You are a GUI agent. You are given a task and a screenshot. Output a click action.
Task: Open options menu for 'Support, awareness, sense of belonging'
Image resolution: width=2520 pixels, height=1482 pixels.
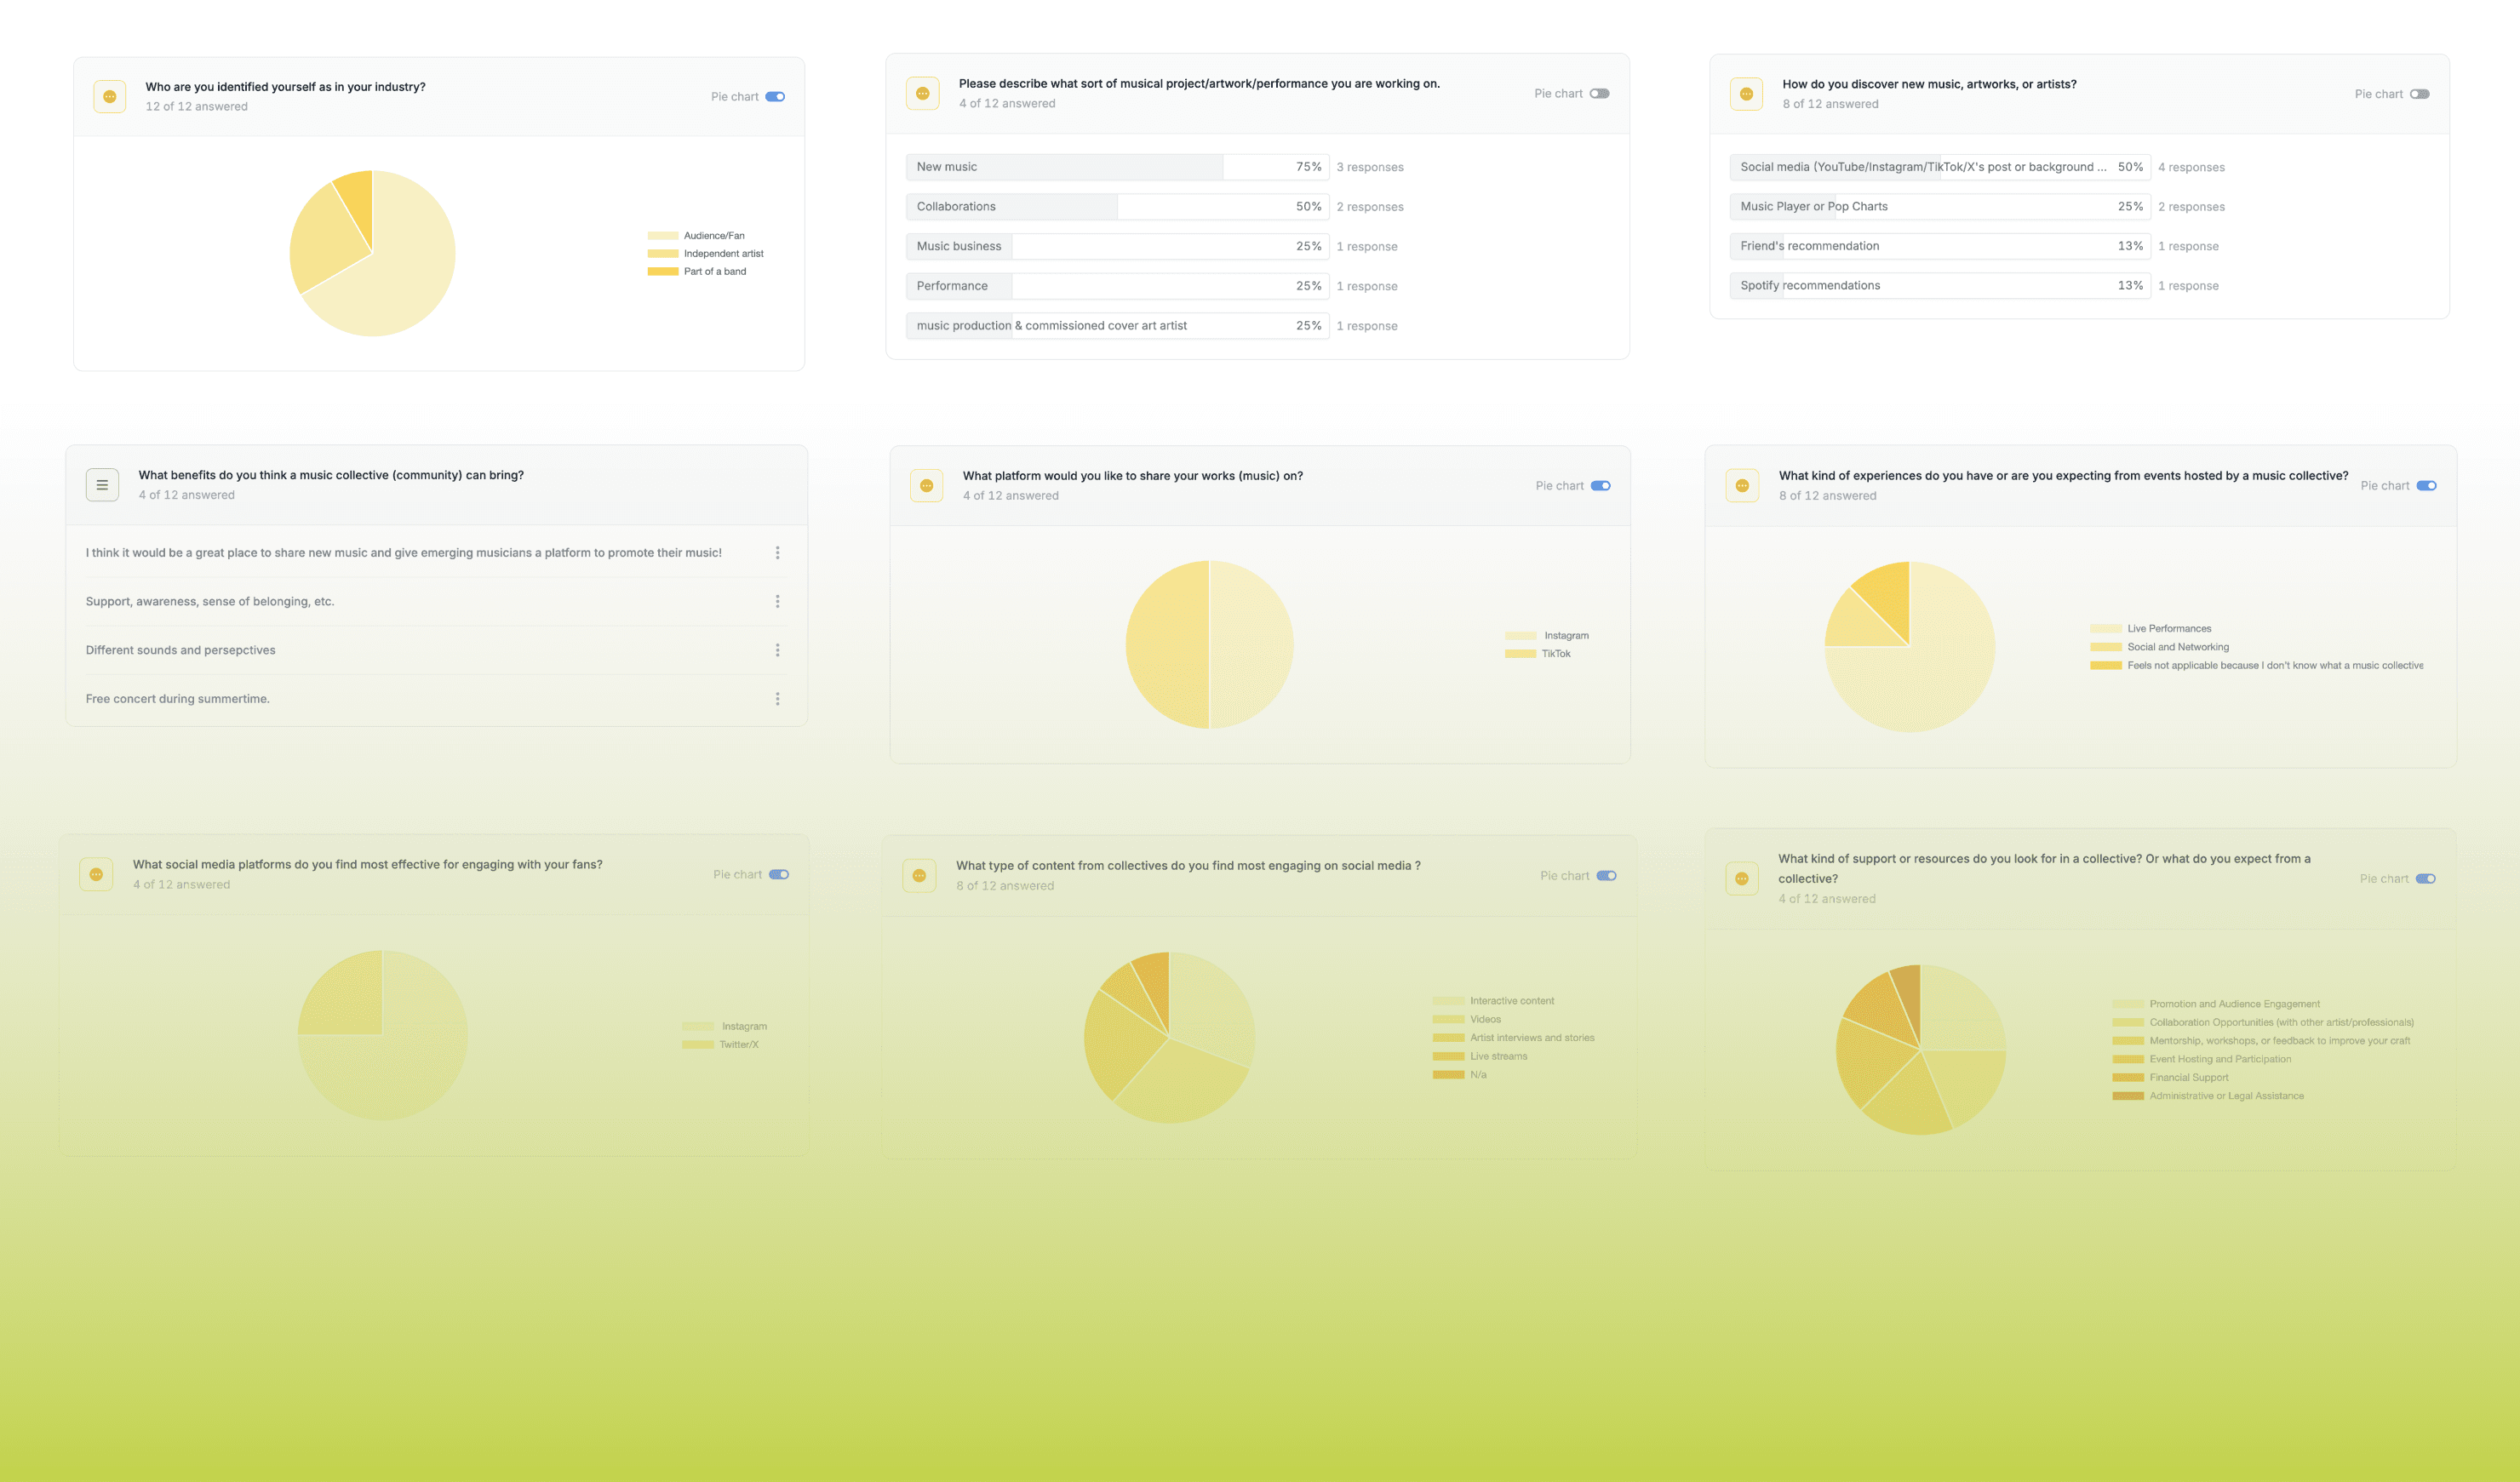pyautogui.click(x=777, y=601)
